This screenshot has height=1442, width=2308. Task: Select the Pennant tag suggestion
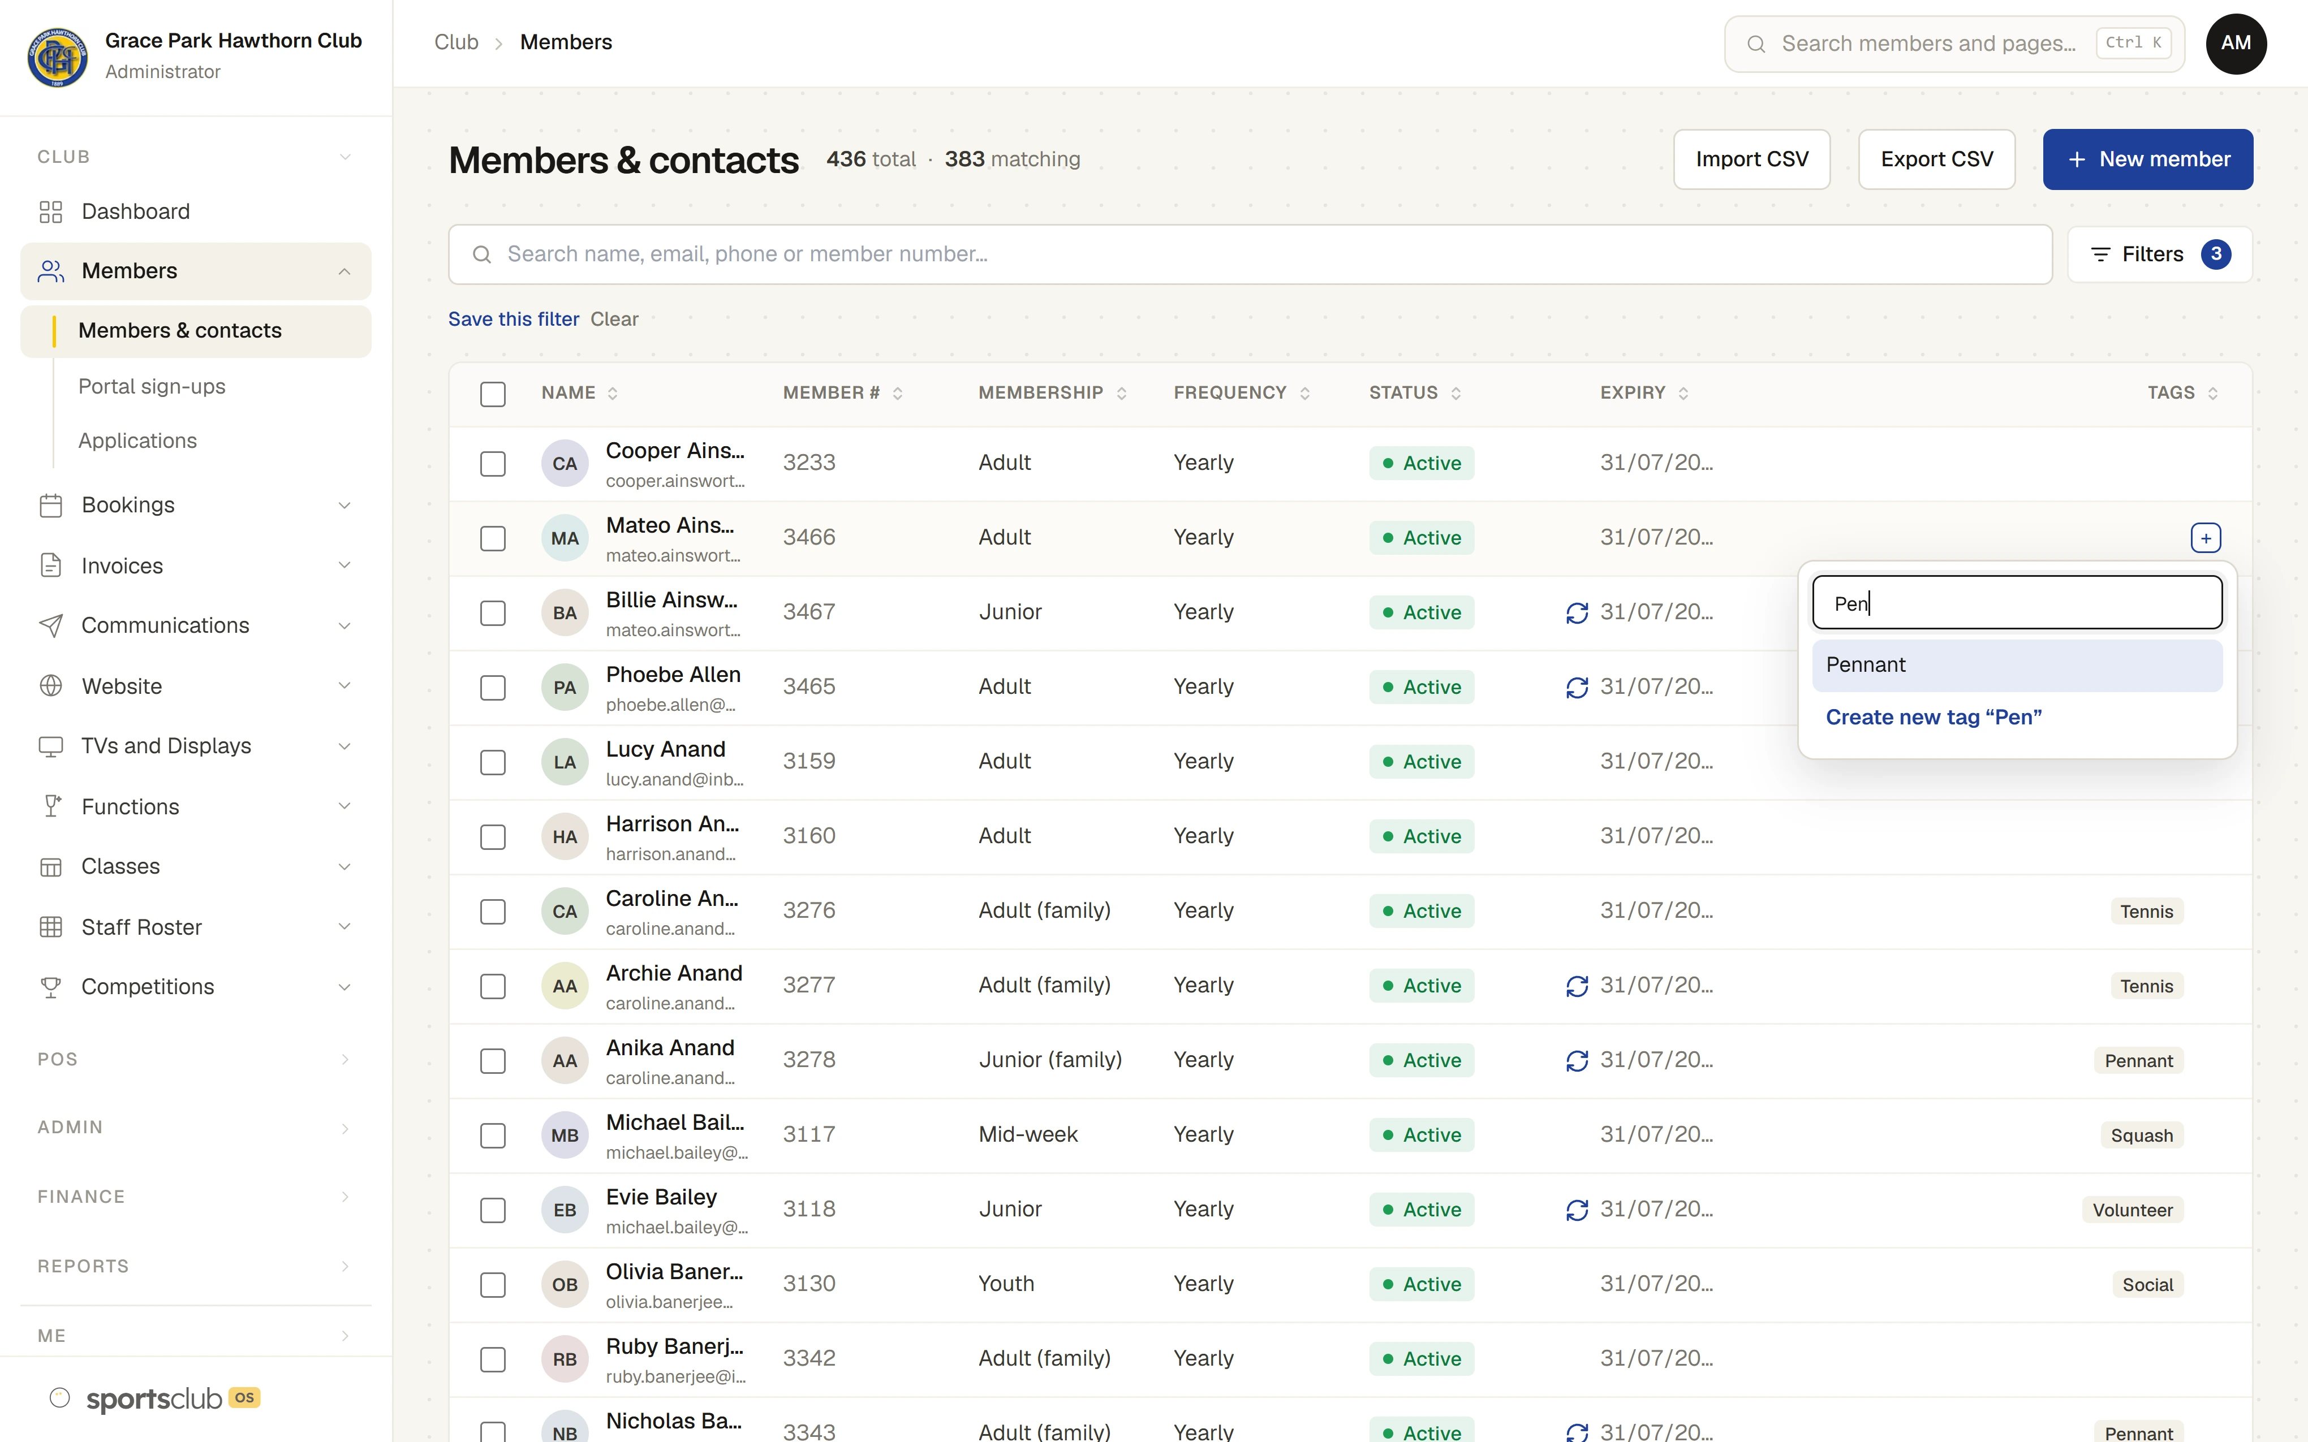2016,664
